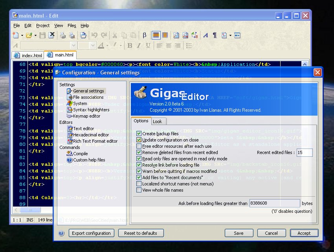Open the Keymap editor settings

click(x=86, y=116)
